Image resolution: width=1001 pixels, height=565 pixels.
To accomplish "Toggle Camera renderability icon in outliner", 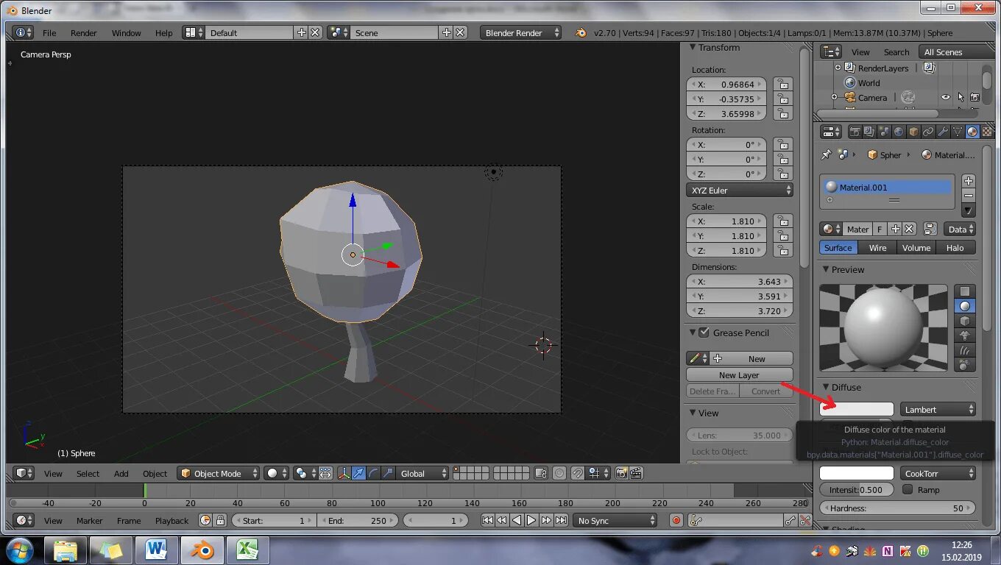I will (975, 97).
